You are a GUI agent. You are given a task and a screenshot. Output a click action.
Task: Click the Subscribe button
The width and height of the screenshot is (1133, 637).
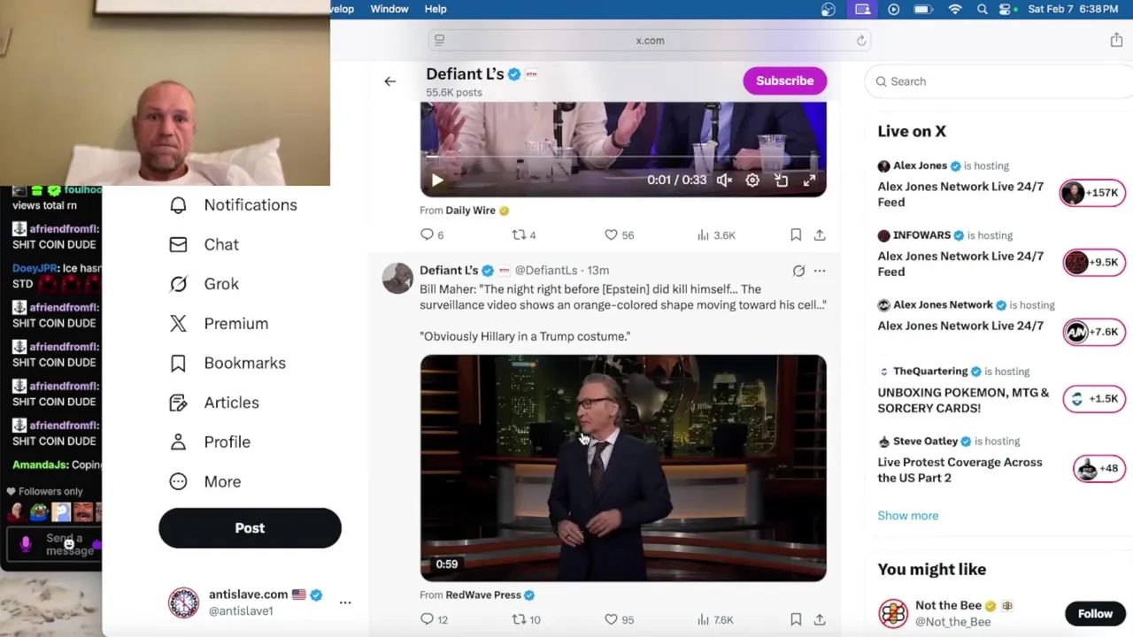(784, 81)
